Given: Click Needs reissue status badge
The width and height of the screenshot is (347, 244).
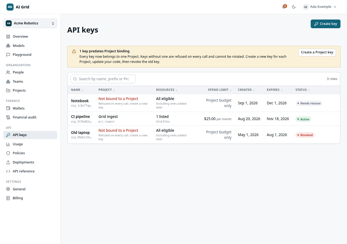Looking at the screenshot, I should click(309, 103).
